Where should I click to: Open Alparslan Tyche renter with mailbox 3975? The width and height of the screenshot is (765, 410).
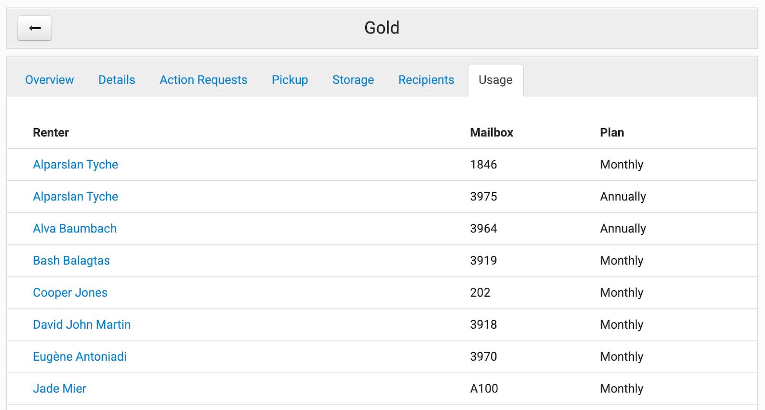pos(76,197)
